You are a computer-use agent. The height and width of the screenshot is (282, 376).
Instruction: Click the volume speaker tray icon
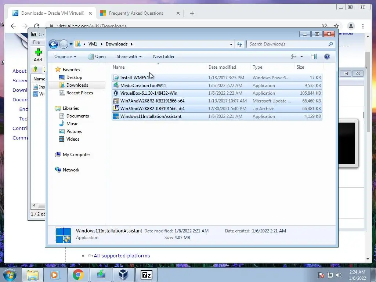(339, 275)
